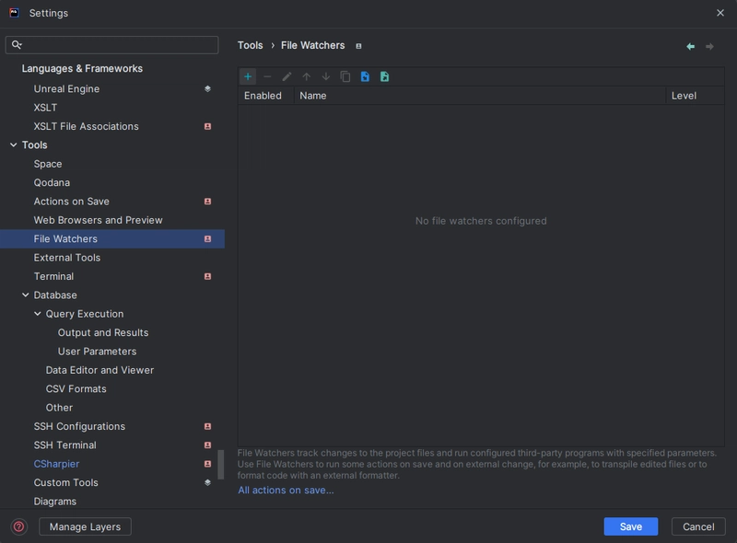This screenshot has height=543, width=737.
Task: Click the Remove minus icon in toolbar
Action: coord(267,76)
